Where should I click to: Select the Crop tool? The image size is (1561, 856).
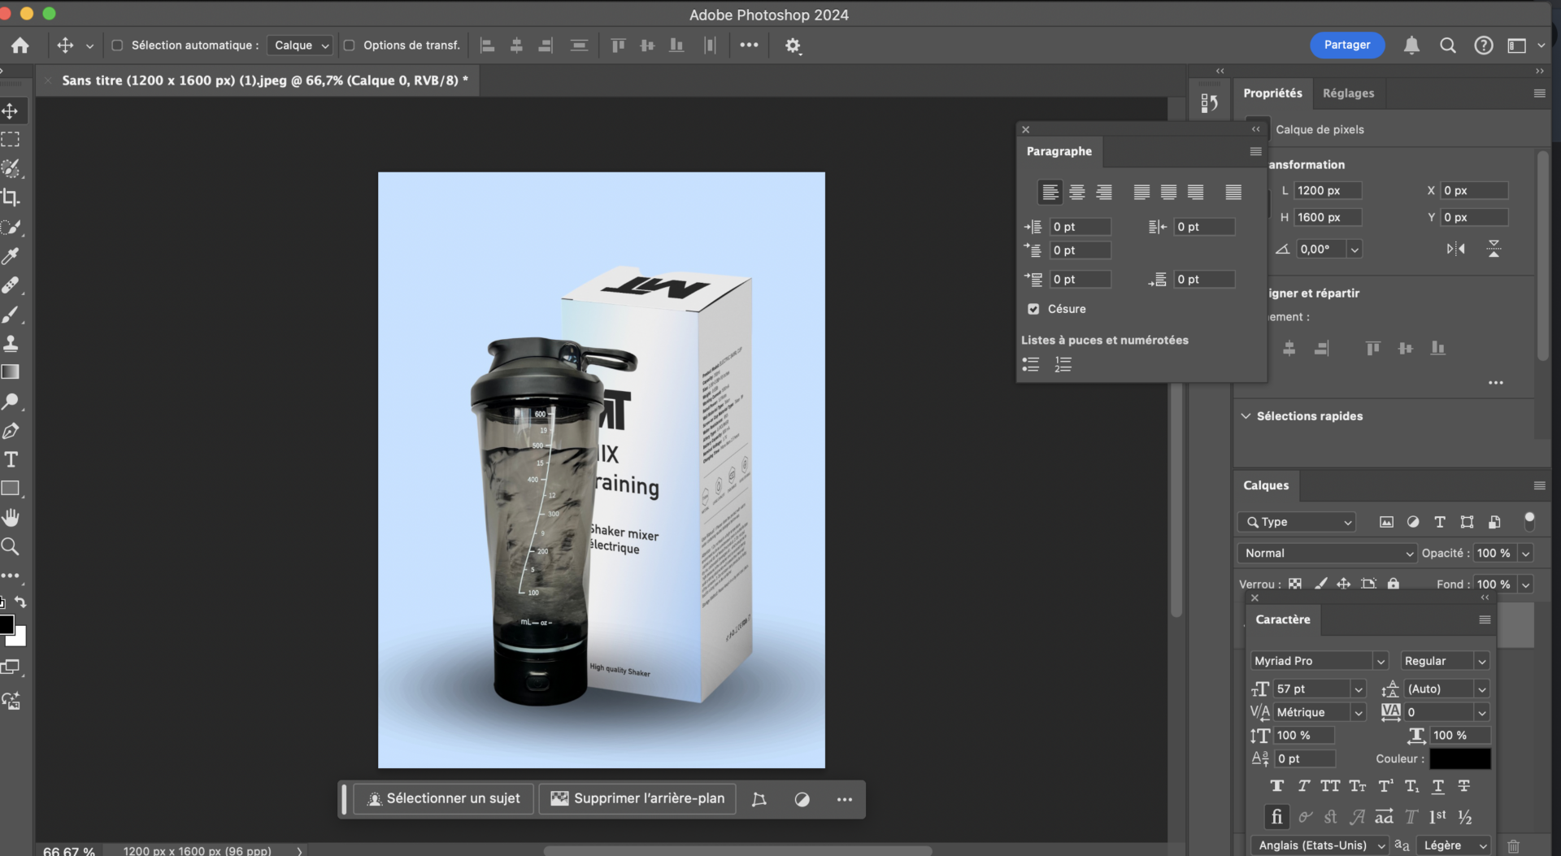coord(11,198)
